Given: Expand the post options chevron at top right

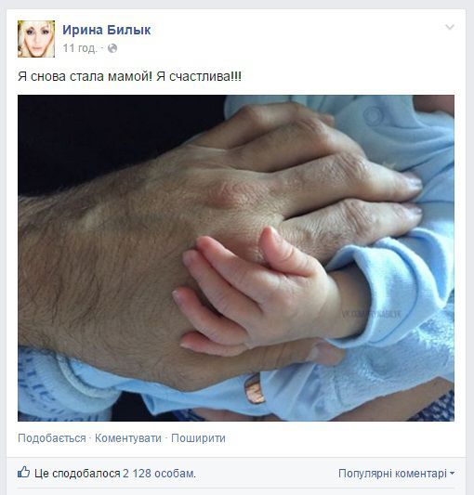Looking at the screenshot, I should pos(450,27).
